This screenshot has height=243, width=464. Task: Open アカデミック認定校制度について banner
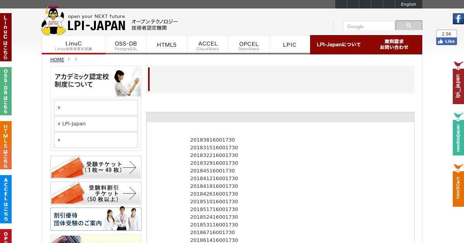[x=96, y=81]
